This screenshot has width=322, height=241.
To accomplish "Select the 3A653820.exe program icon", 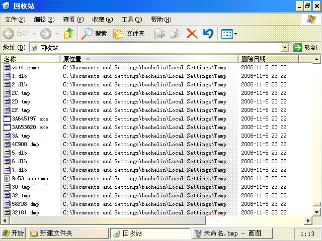I will click(7, 127).
